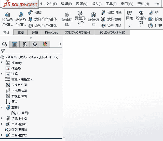This screenshot has width=163, height=141.
Task: Expand the 切除-拉伸2 feature
Action: pos(2,118)
